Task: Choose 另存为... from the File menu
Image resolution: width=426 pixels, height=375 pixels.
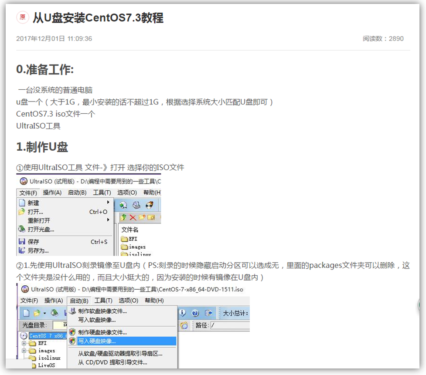Action: click(65, 250)
